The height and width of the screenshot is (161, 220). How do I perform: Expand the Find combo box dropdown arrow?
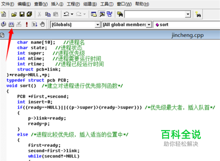pyautogui.click(x=188, y=15)
